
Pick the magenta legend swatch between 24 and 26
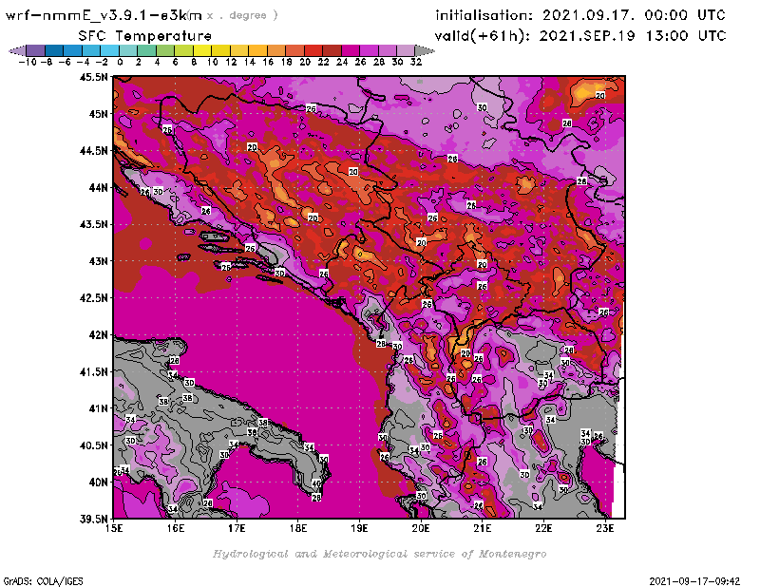coord(351,50)
